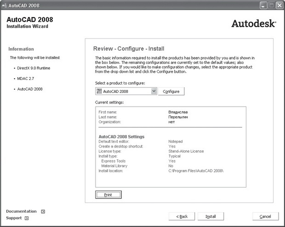
Task: Select 'DirectX 9.0 Runtime' list entry
Action: click(x=34, y=68)
